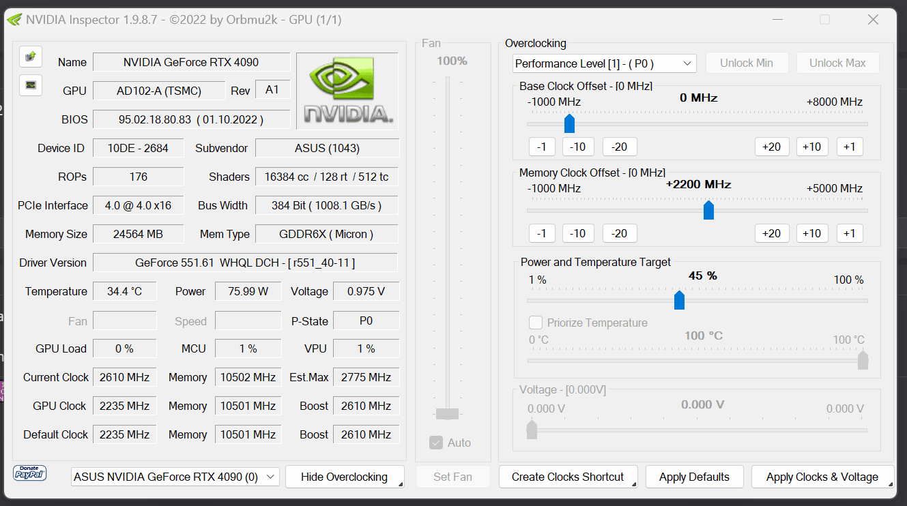Click -10 under Base Clock Offset
The image size is (907, 506).
pos(578,147)
